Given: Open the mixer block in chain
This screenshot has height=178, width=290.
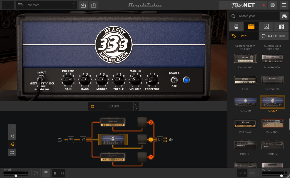Looking at the screenshot, I should (x=160, y=140).
